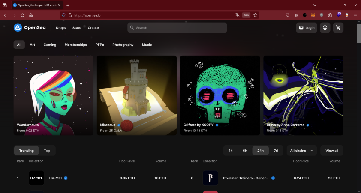Select the Memberships category tab
This screenshot has width=361, height=193.
(76, 45)
